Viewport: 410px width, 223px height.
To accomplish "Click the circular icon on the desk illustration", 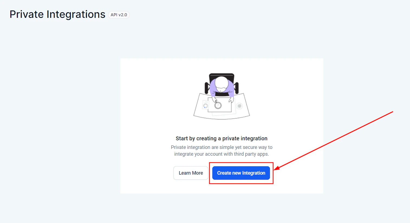I will pos(239,106).
